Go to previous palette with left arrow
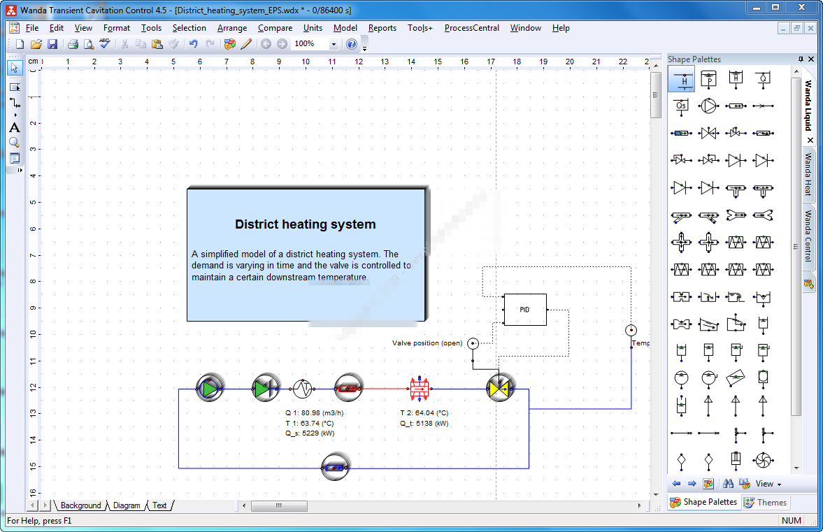823x532 pixels. point(676,484)
